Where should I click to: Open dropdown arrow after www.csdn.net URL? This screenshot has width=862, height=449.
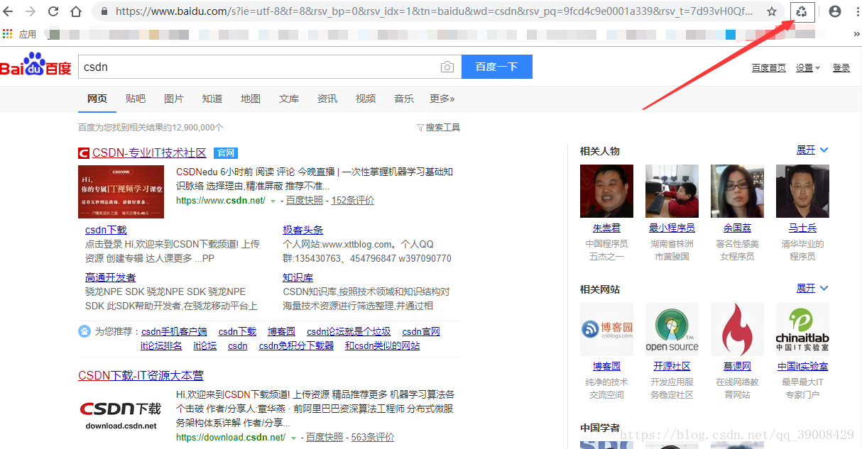pyautogui.click(x=273, y=201)
